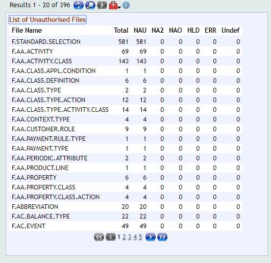Click the greyed first page arrow
The width and height of the screenshot is (271, 263).
click(x=99, y=237)
